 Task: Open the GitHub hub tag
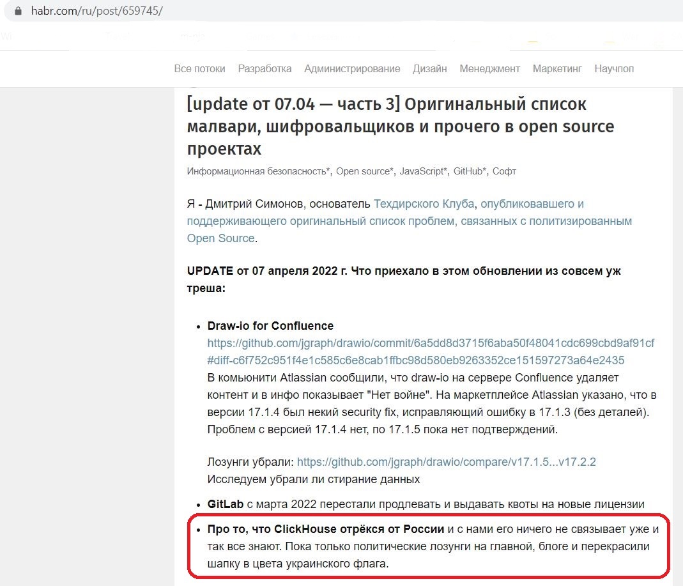(x=470, y=171)
